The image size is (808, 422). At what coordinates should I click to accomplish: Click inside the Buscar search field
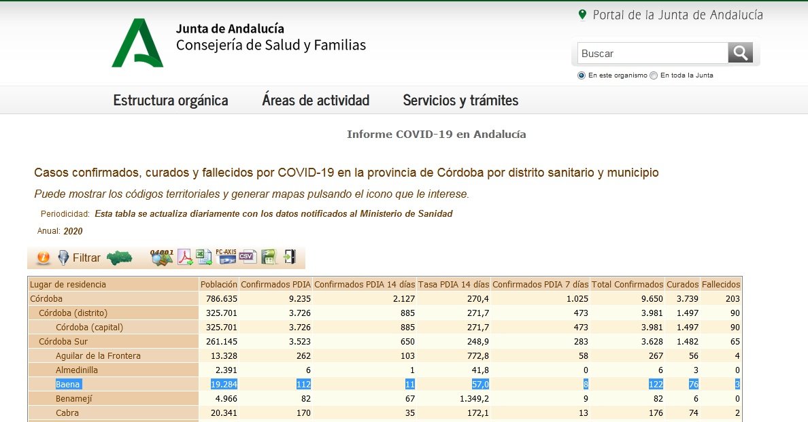[x=651, y=52]
